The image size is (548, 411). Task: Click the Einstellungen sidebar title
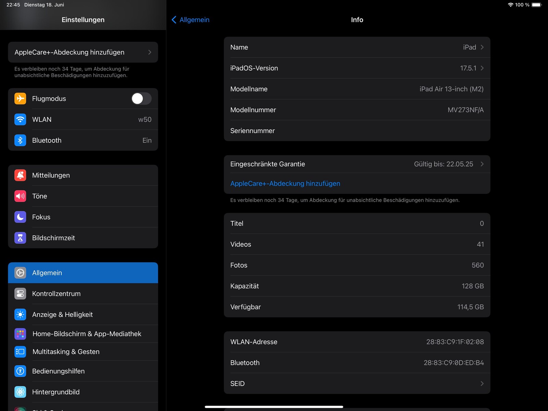coord(83,20)
